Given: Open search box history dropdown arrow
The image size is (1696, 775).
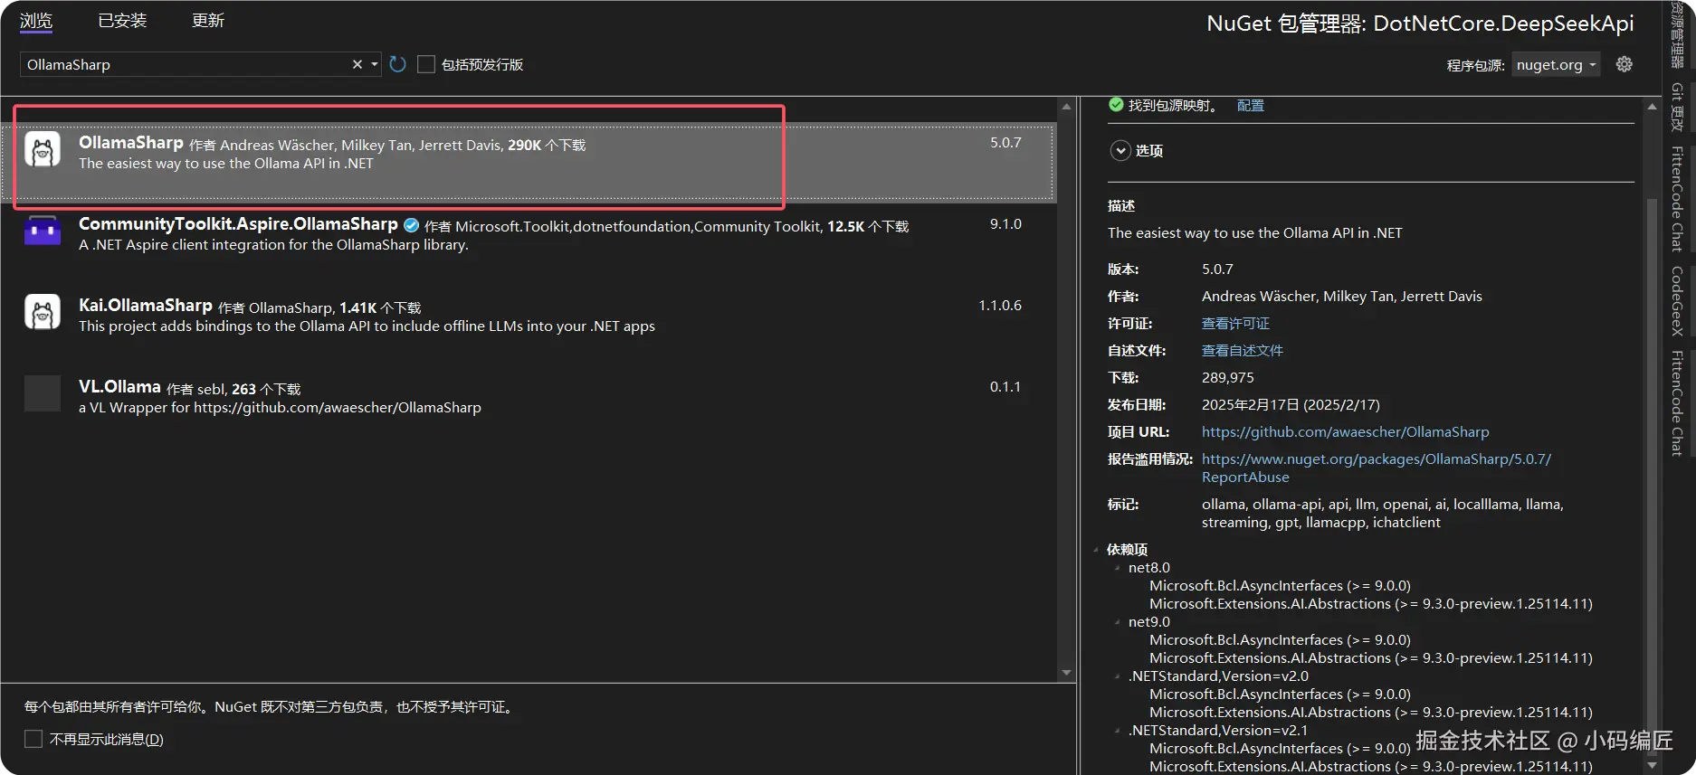Looking at the screenshot, I should 375,64.
